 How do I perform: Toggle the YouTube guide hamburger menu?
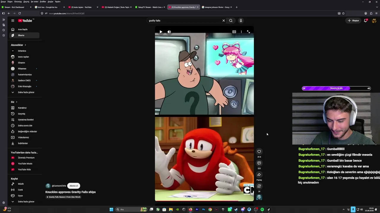point(13,20)
